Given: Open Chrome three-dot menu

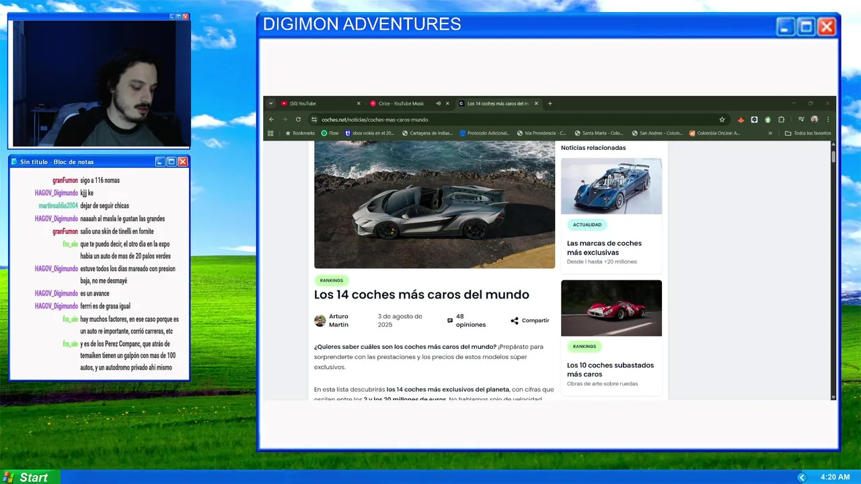Looking at the screenshot, I should coord(828,120).
